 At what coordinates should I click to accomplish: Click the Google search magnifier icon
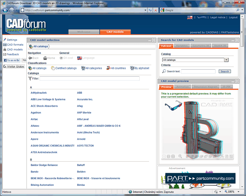(238, 10)
